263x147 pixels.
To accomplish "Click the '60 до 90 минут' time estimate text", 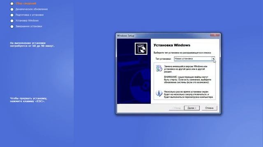I will pos(43,46).
